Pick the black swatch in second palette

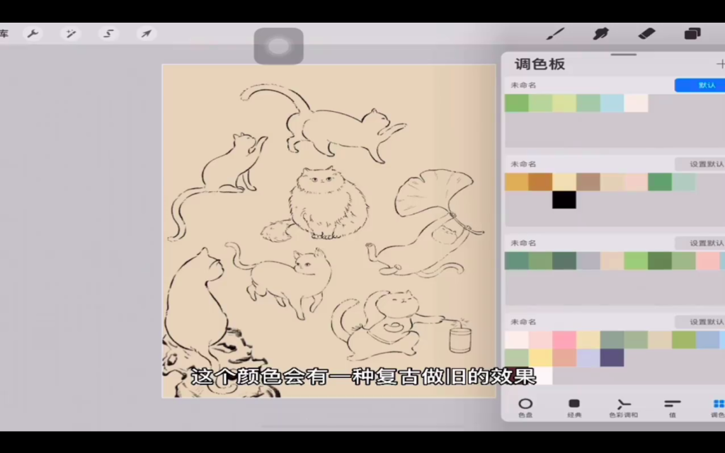pos(564,200)
